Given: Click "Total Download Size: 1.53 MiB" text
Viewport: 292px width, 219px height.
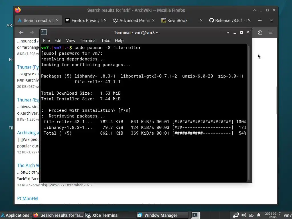Looking at the screenshot, I should (x=81, y=93).
